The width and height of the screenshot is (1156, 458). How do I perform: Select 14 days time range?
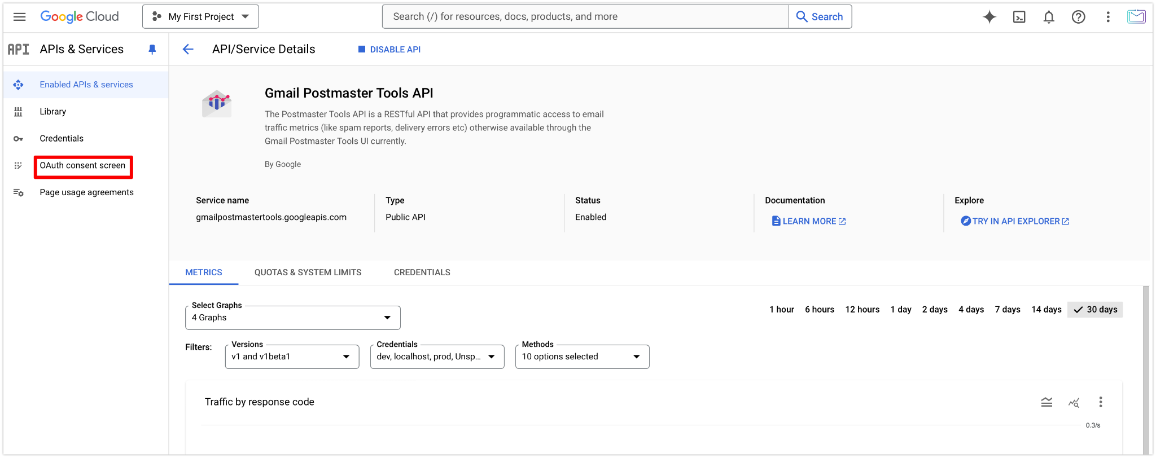(1046, 310)
